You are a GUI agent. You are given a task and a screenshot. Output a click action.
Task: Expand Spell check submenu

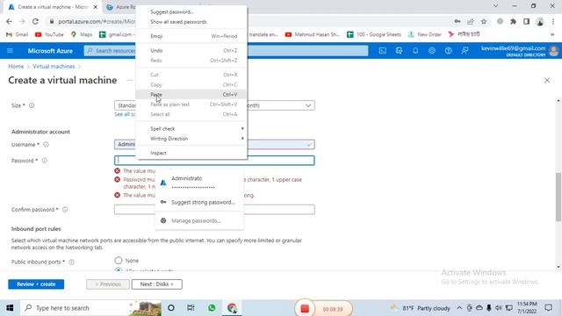pos(191,129)
